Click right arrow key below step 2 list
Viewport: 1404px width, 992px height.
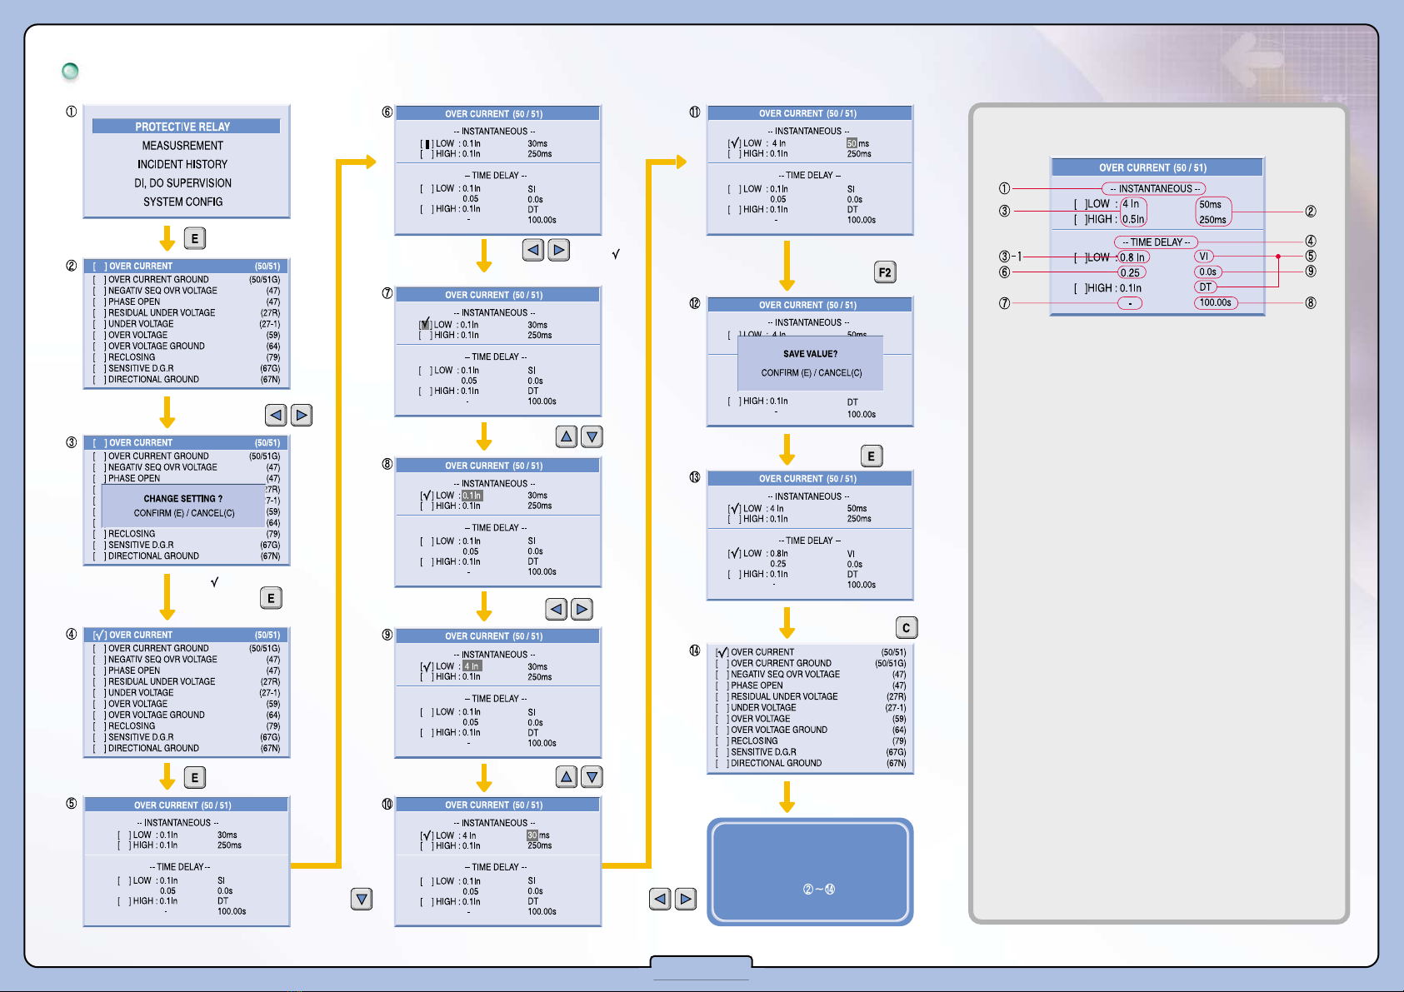[x=302, y=415]
